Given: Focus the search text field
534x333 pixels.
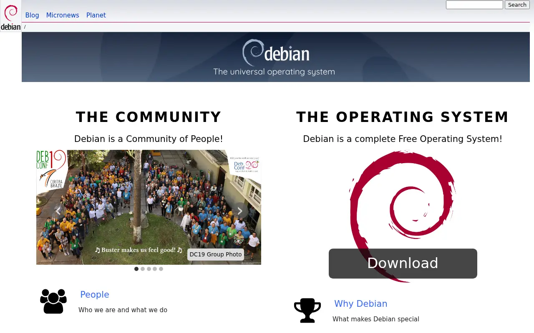Looking at the screenshot, I should tap(474, 5).
